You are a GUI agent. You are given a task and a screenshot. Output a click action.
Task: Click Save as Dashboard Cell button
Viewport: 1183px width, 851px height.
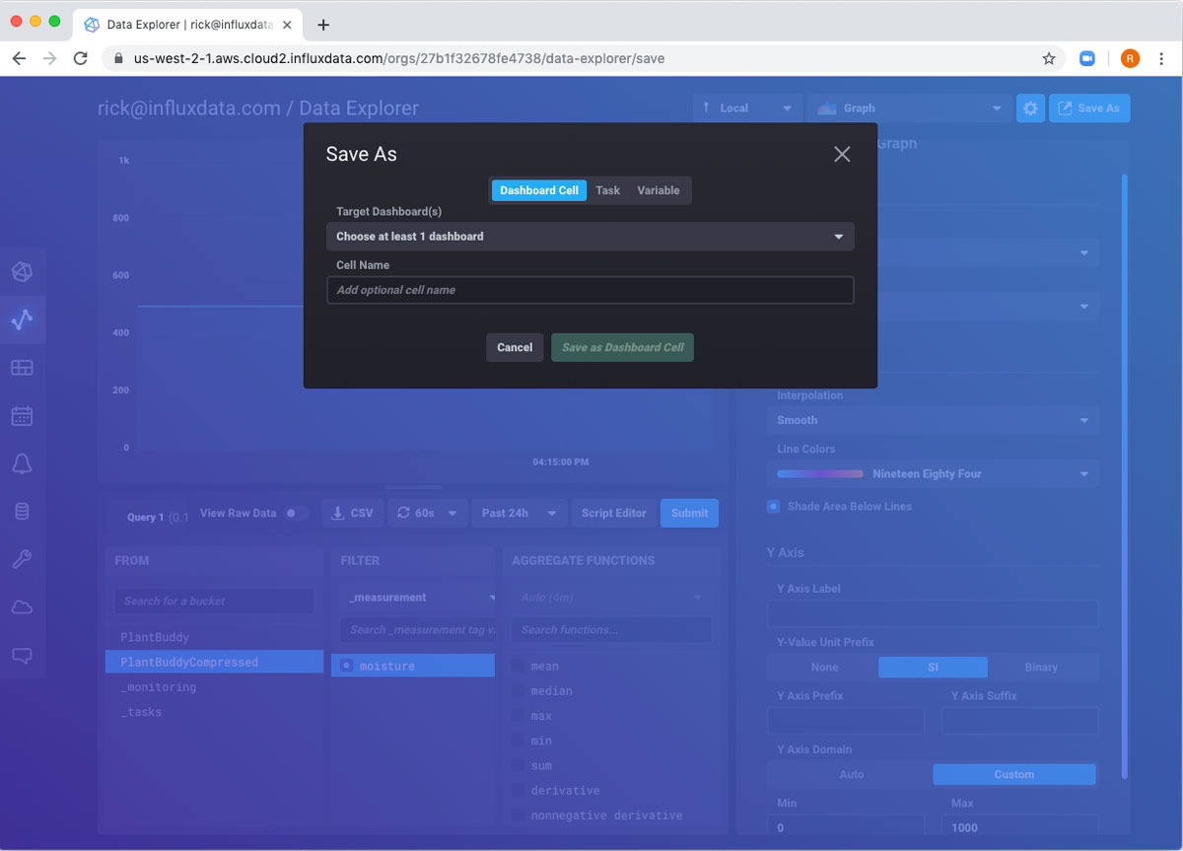click(622, 347)
